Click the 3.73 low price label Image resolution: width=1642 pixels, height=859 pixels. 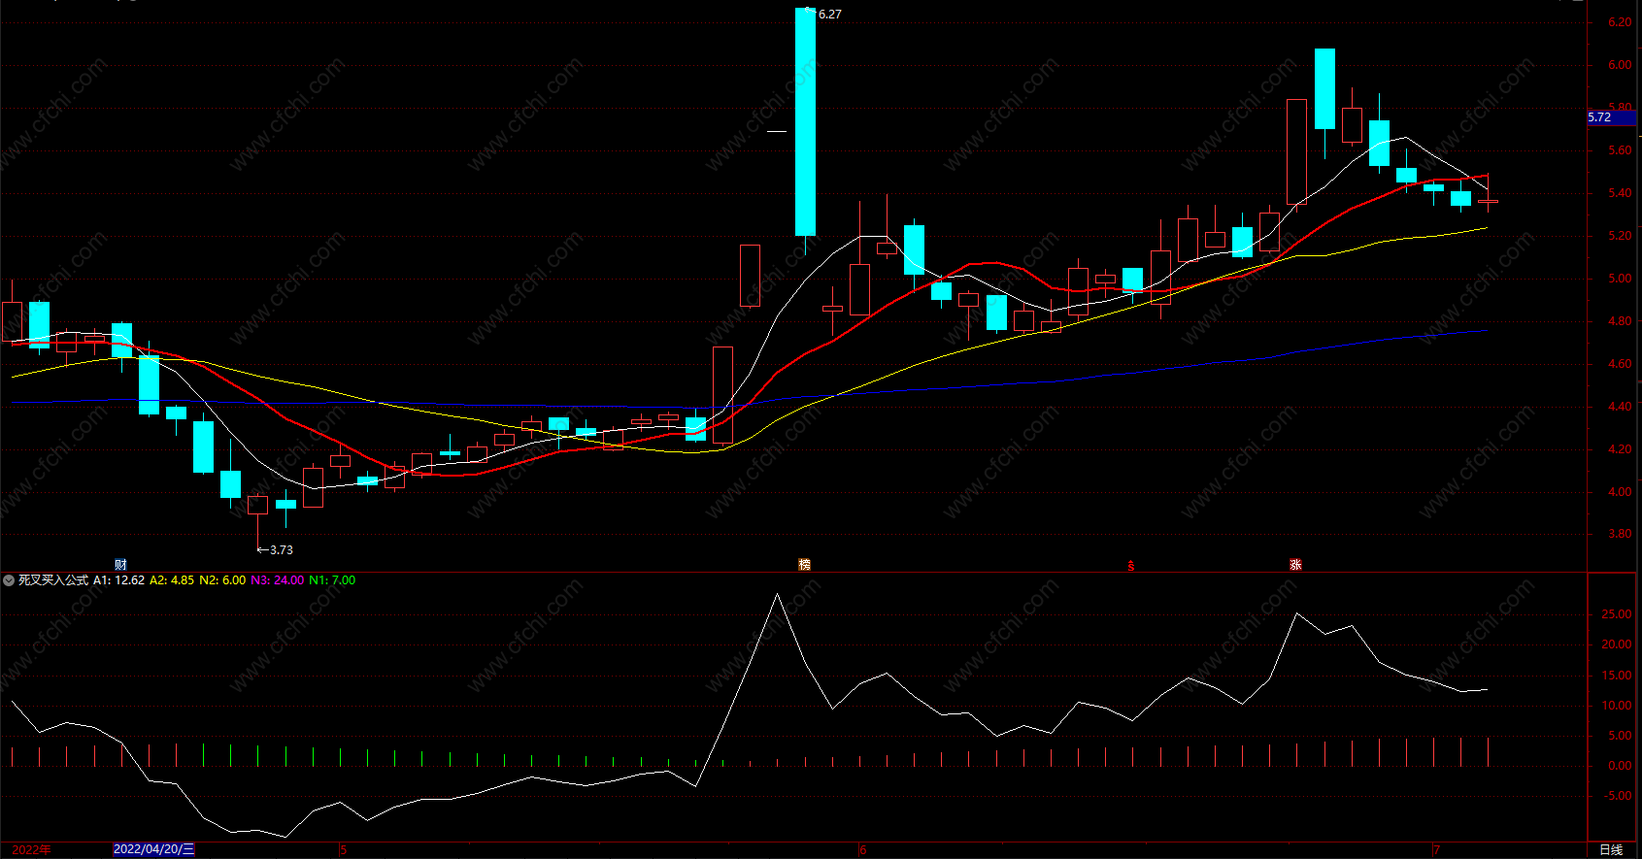pyautogui.click(x=281, y=550)
